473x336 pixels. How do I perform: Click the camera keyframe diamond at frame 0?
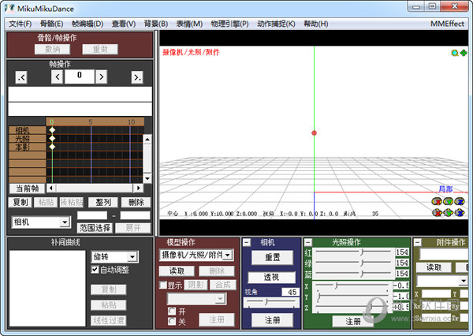coord(52,130)
